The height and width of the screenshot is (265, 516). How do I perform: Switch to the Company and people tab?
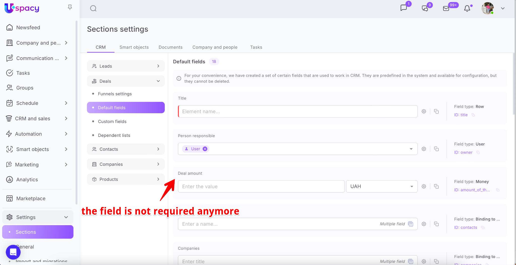point(215,47)
